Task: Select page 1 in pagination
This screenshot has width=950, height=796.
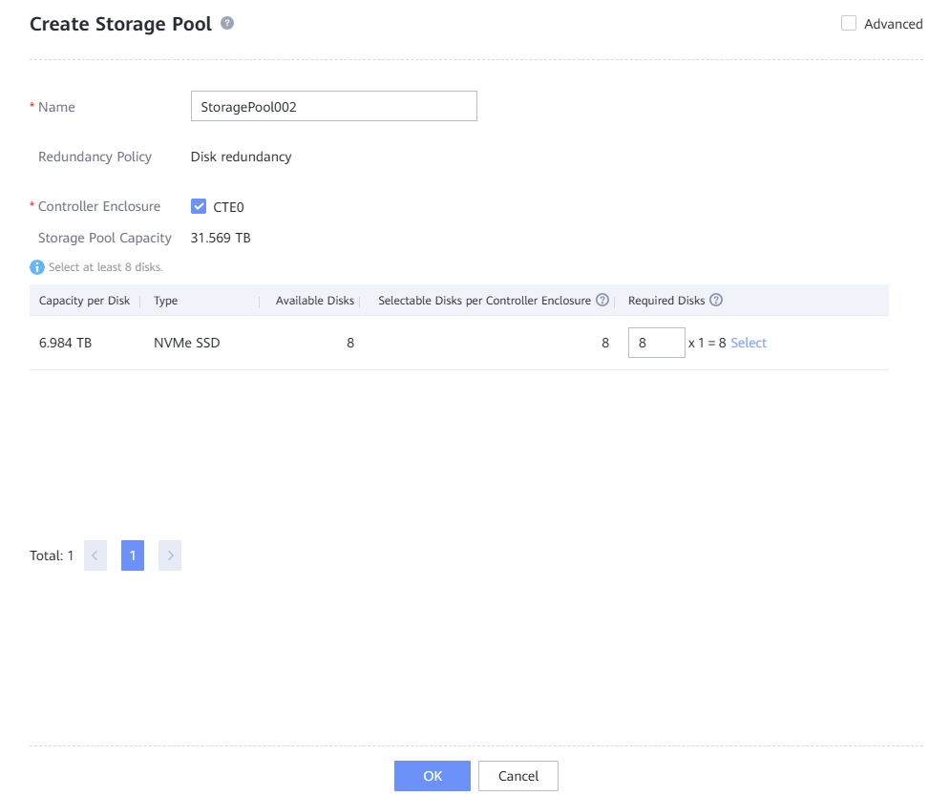Action: [x=133, y=555]
